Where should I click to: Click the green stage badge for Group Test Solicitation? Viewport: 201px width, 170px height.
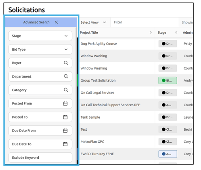pyautogui.click(x=167, y=80)
